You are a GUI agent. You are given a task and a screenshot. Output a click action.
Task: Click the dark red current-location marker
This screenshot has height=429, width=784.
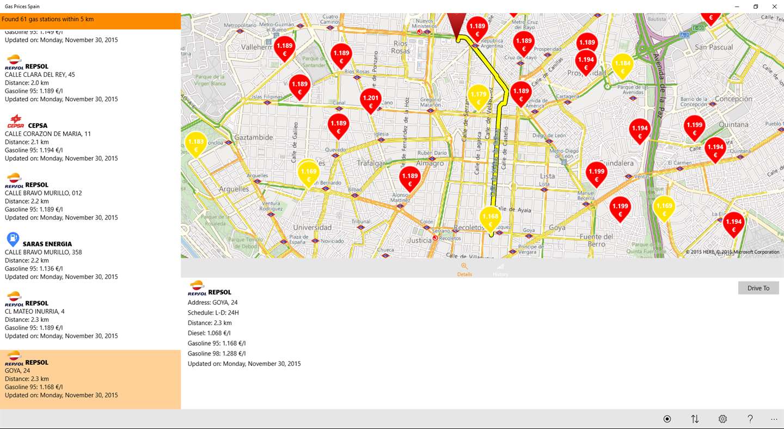457,24
